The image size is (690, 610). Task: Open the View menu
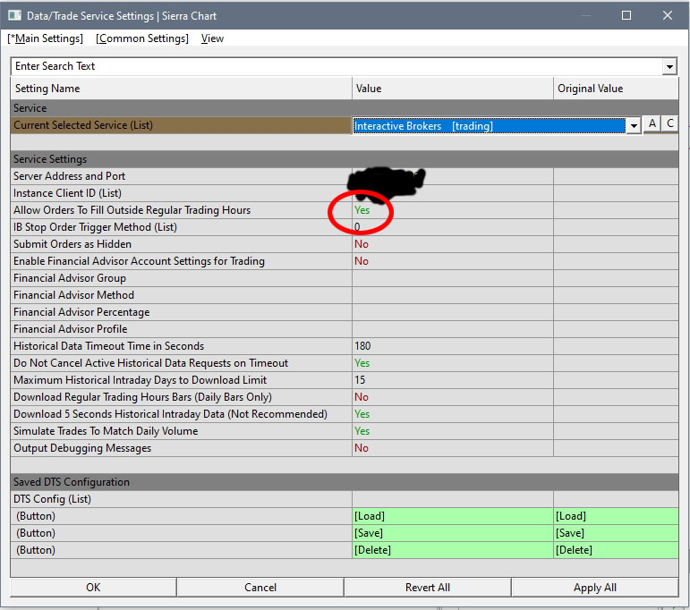point(212,38)
